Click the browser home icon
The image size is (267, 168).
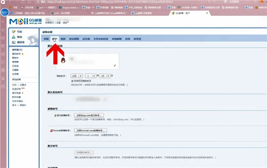pyautogui.click(x=29, y=2)
